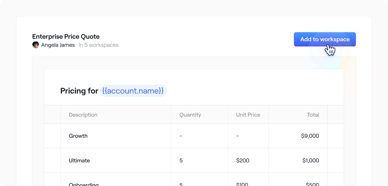Click the $100 unit price for Onboarding
The width and height of the screenshot is (388, 186).
click(x=242, y=184)
